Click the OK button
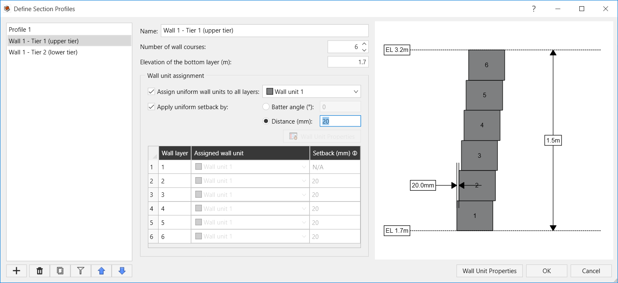This screenshot has height=283, width=618. tap(547, 271)
